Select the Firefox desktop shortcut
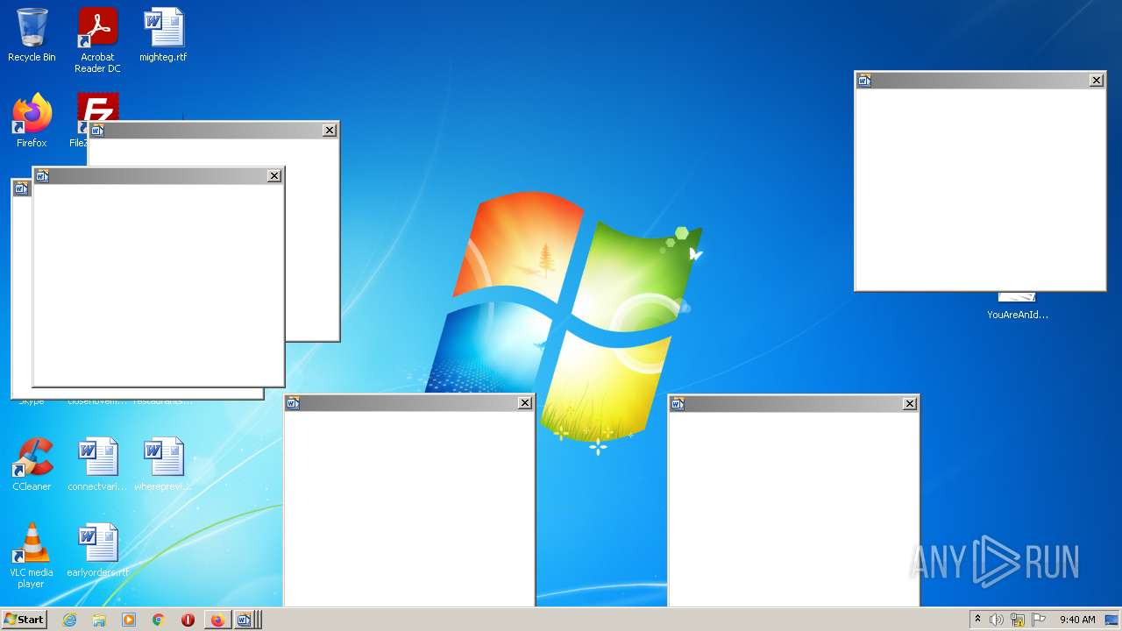Viewport: 1122px width, 631px height. point(32,121)
